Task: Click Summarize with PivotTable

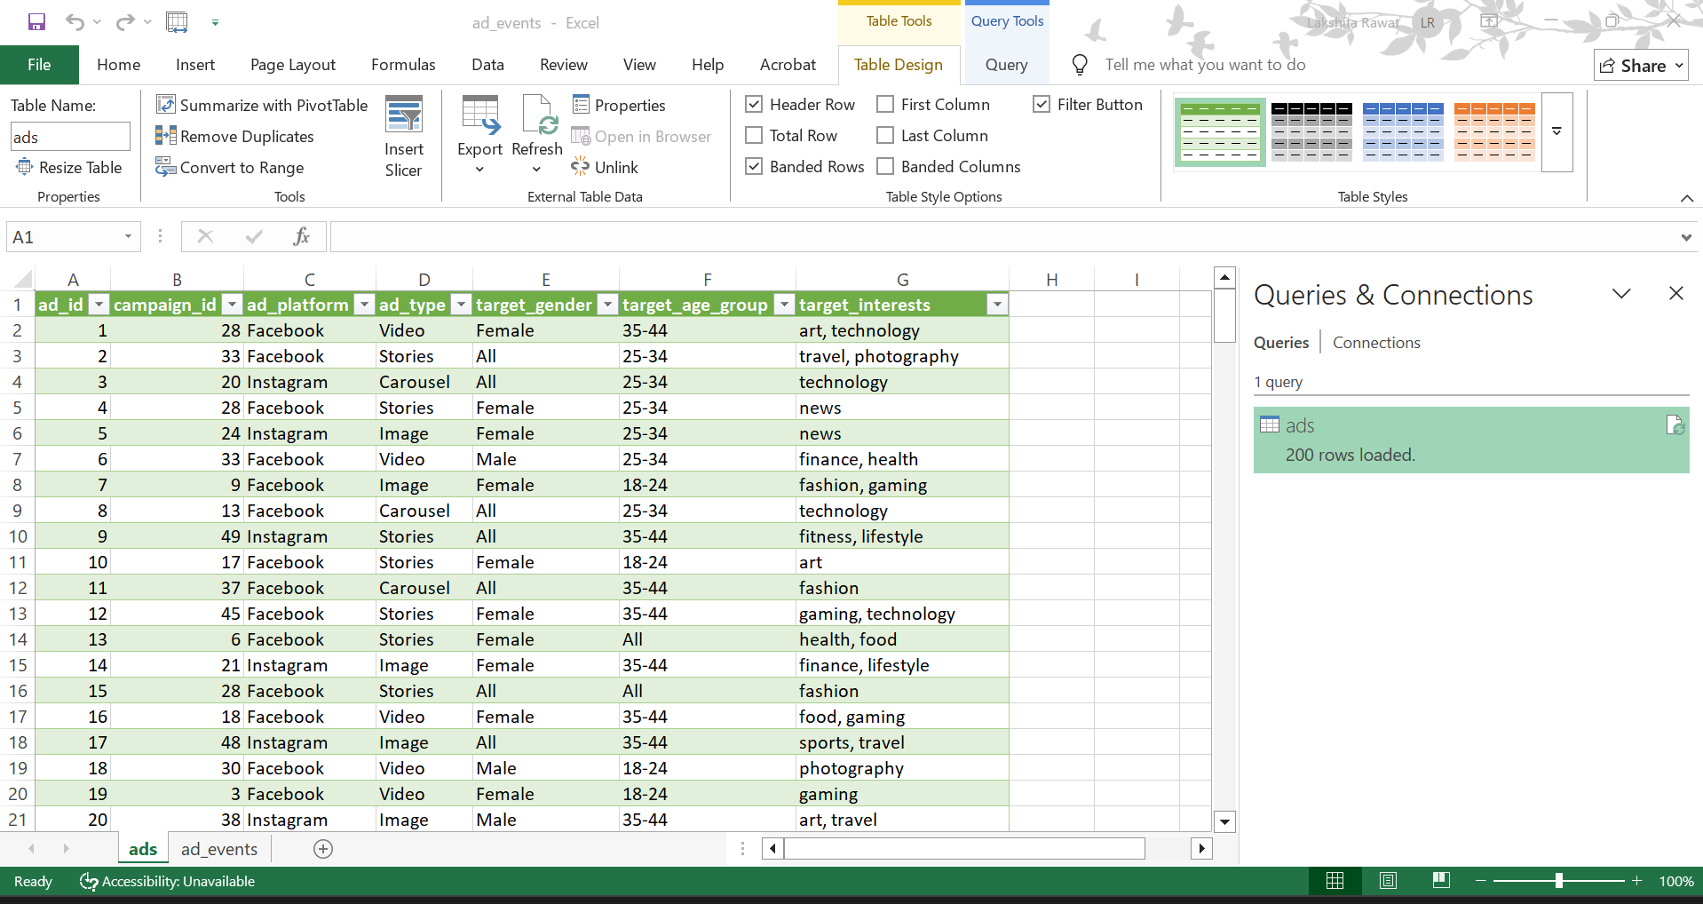Action: click(262, 105)
